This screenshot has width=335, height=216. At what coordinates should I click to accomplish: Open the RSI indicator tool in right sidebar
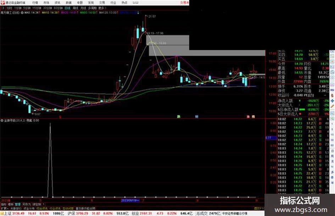coord(332,90)
